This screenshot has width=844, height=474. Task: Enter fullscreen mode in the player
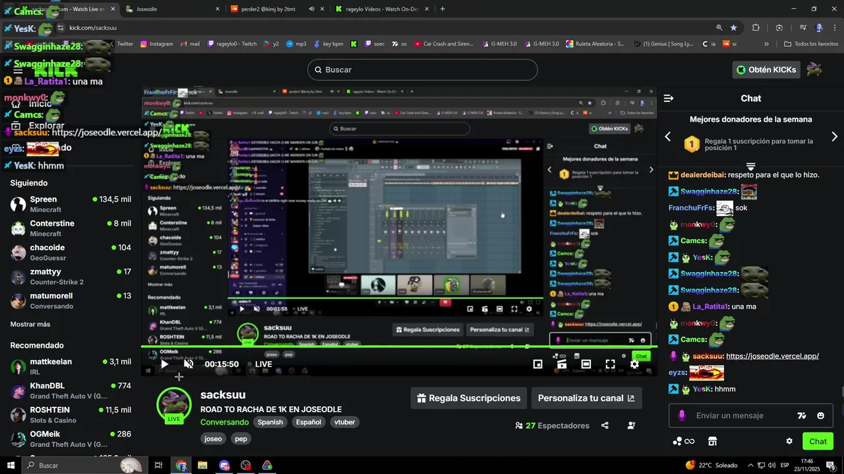pyautogui.click(x=611, y=364)
